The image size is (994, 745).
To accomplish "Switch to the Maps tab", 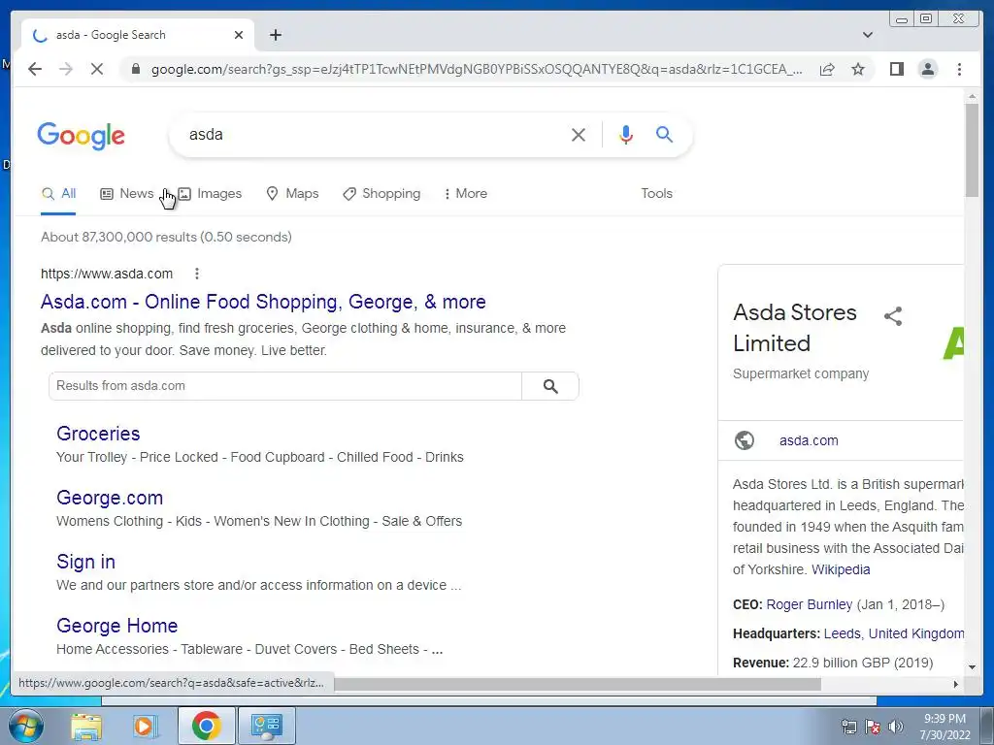I will [x=292, y=193].
